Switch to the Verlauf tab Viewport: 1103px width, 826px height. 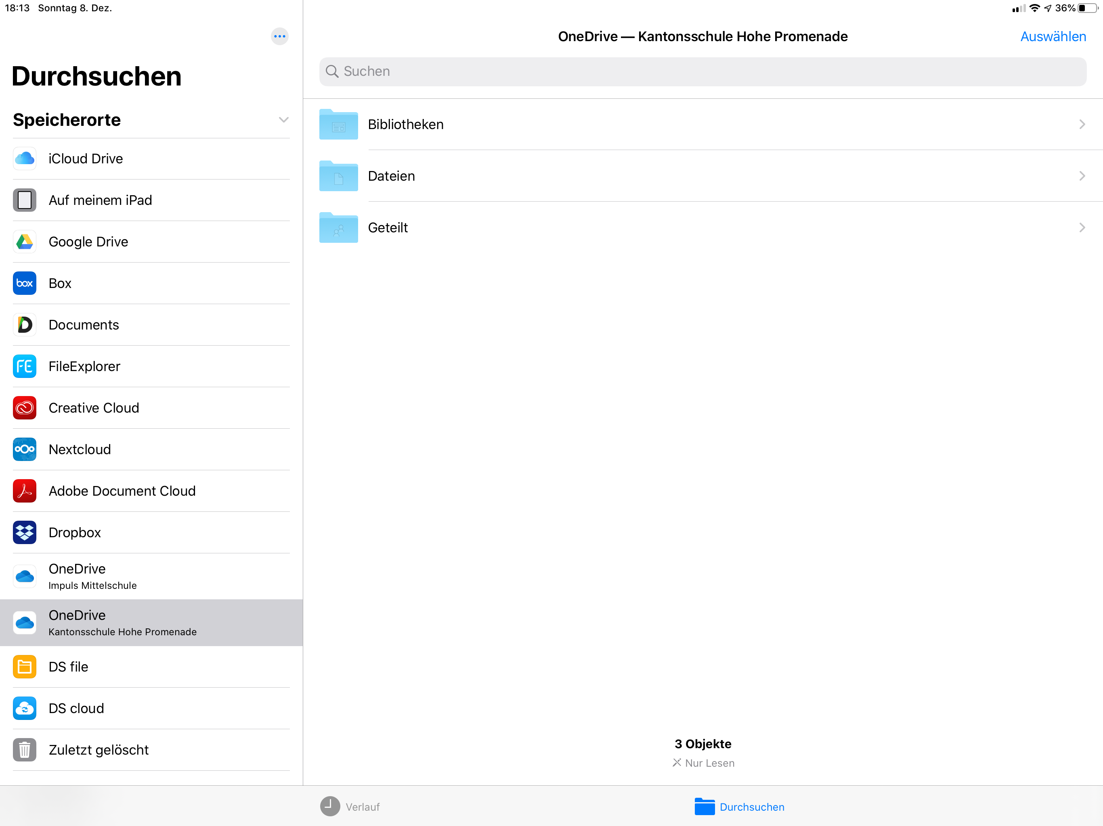(350, 807)
